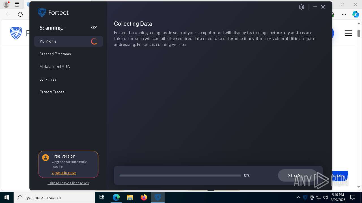Click the Stop Scan button
This screenshot has height=203, width=362.
click(298, 175)
